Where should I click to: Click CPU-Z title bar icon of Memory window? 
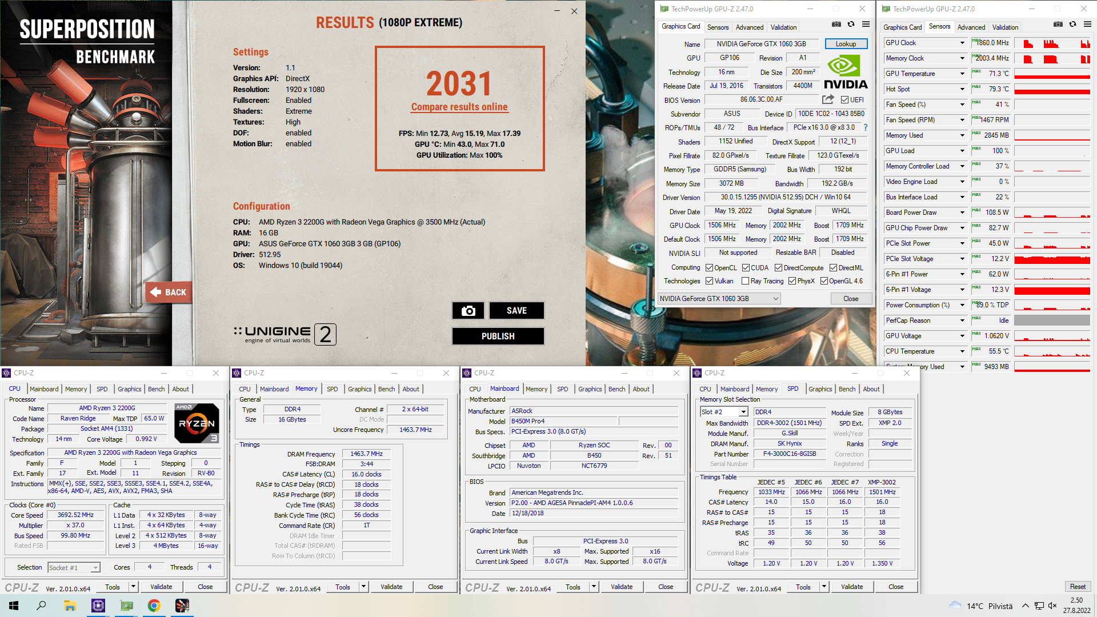tap(237, 373)
